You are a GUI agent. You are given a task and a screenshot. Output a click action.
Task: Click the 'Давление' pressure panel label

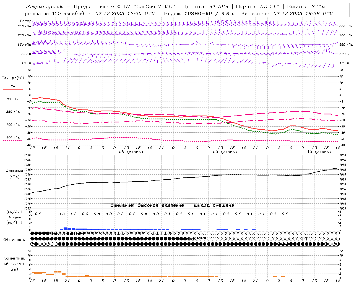pyautogui.click(x=14, y=171)
